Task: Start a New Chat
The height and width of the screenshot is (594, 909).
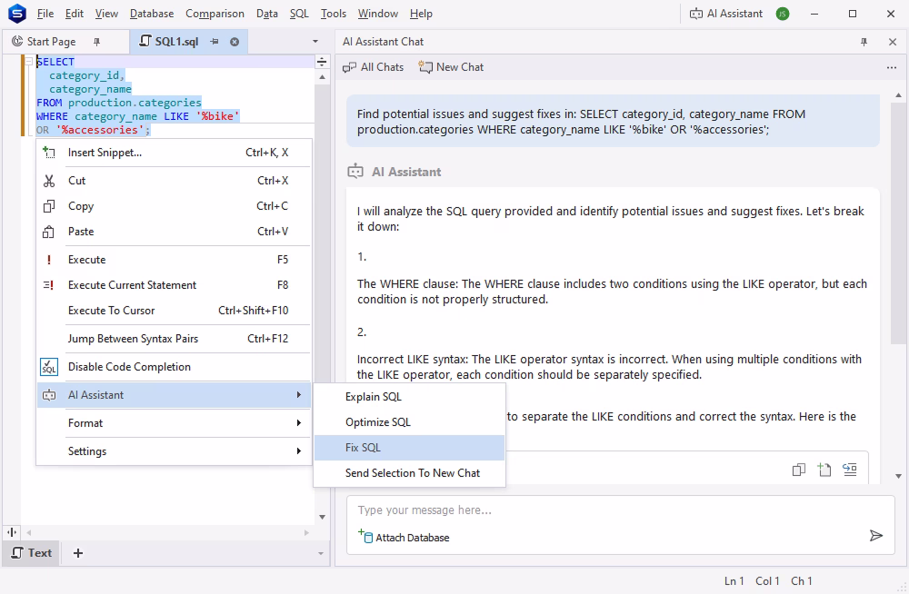Action: [451, 67]
